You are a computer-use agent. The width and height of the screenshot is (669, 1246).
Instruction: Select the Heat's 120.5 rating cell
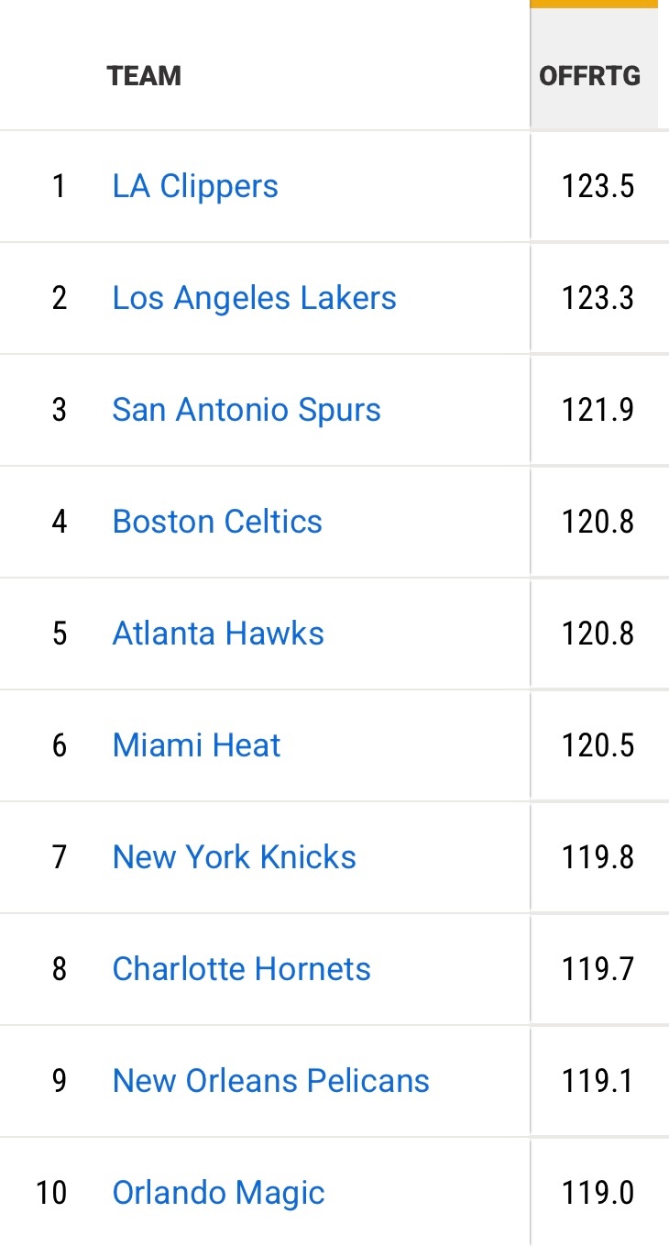598,745
